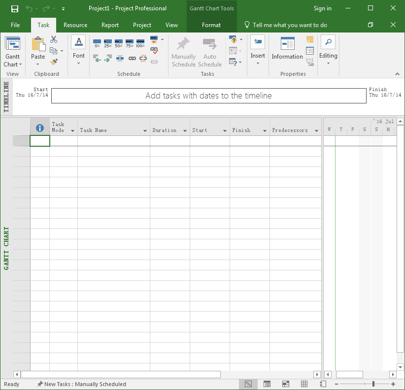Switch to Task Usage view in status bar
The image size is (405, 390).
[267, 384]
